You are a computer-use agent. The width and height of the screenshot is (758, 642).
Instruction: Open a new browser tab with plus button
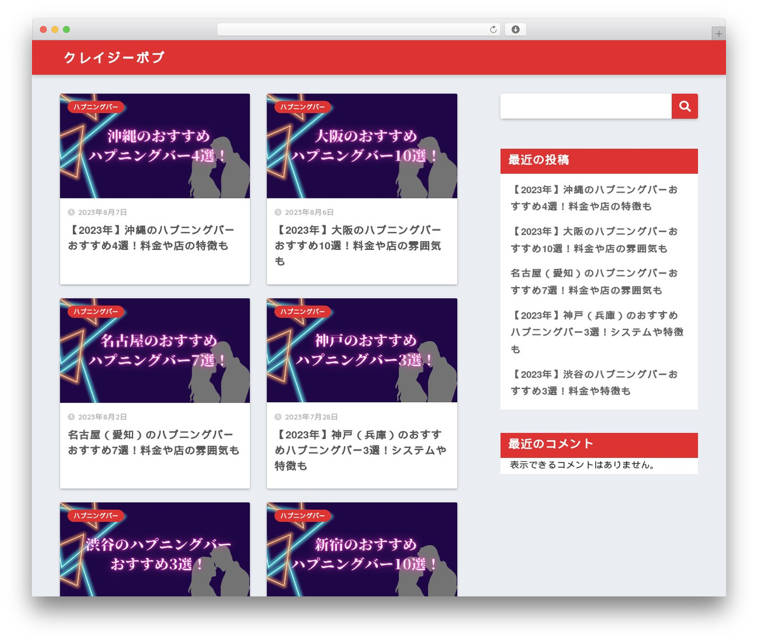719,34
